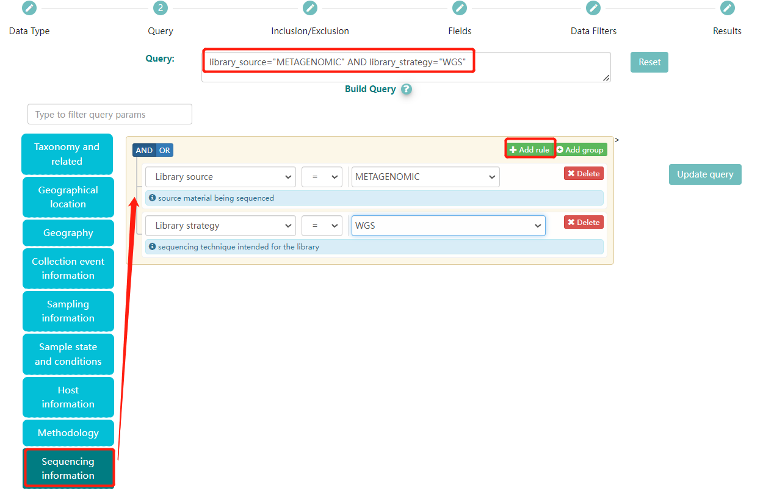Viewport: 763px width, 491px height.
Task: Click the filter query params input
Action: tap(110, 114)
